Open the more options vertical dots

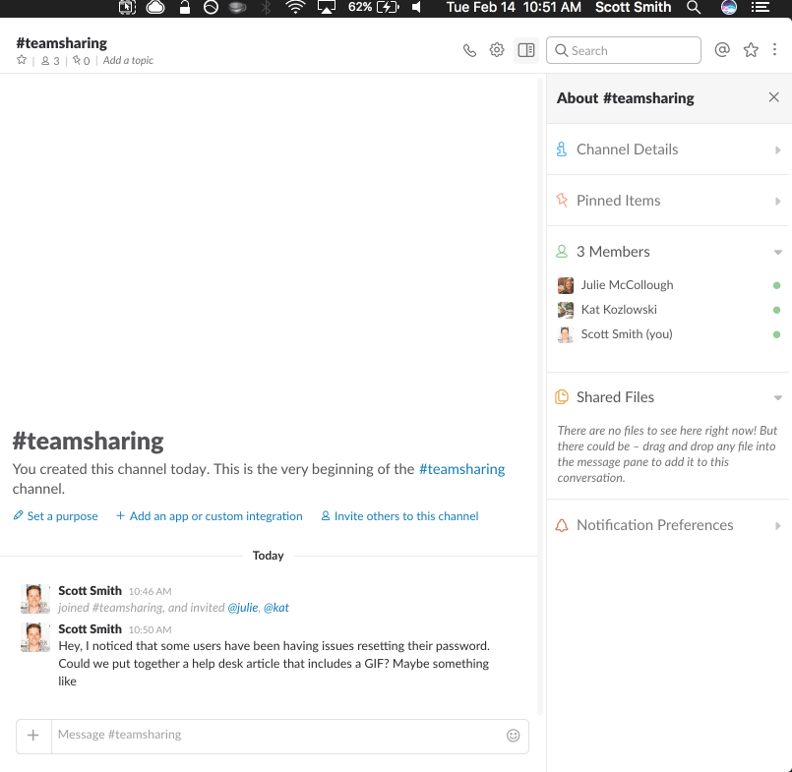(774, 49)
